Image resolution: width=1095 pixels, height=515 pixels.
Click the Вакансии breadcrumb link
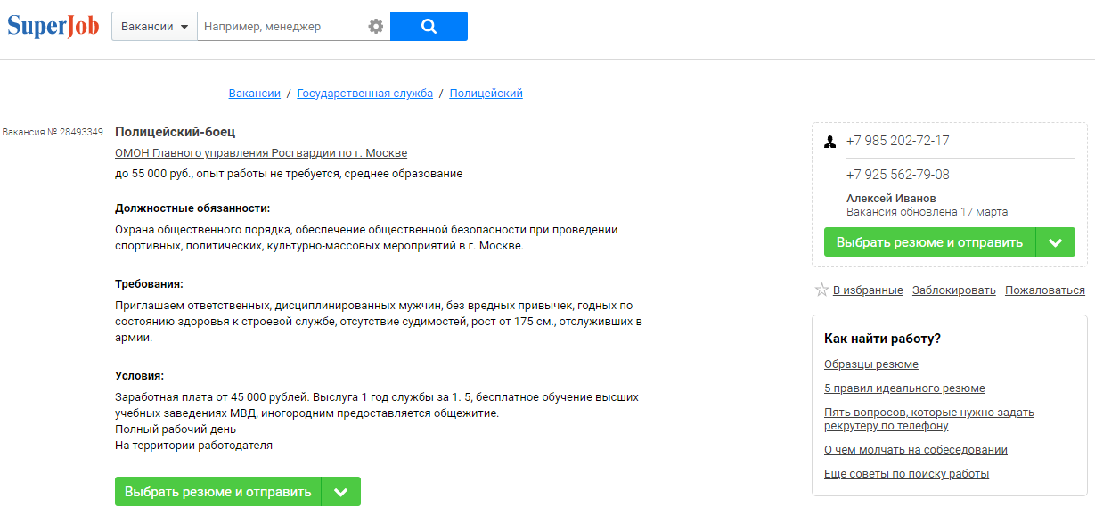[x=255, y=94]
